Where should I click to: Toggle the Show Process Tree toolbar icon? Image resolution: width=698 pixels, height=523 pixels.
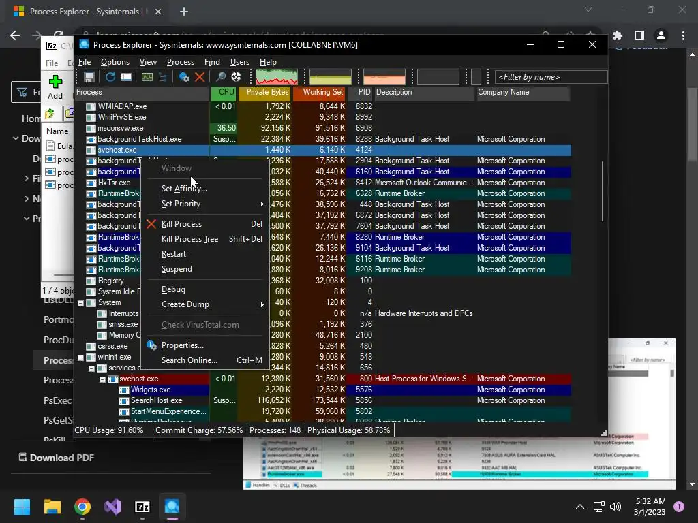(x=163, y=77)
